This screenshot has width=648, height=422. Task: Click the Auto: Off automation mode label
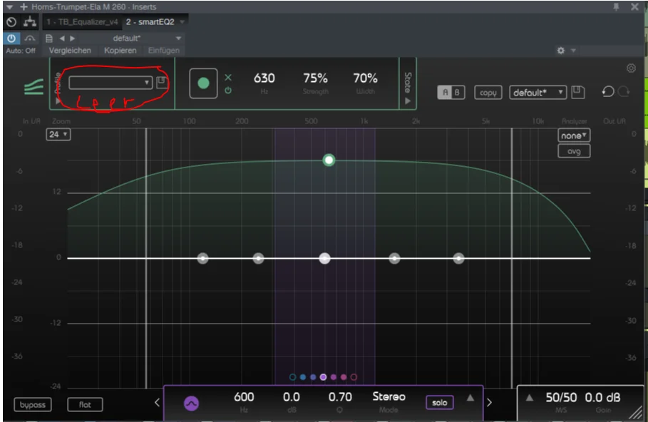(21, 51)
